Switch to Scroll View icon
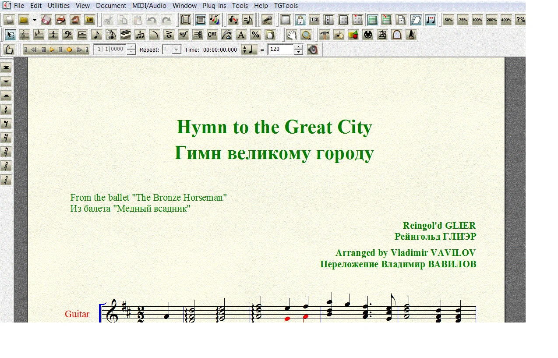The image size is (558, 358). click(x=186, y=20)
